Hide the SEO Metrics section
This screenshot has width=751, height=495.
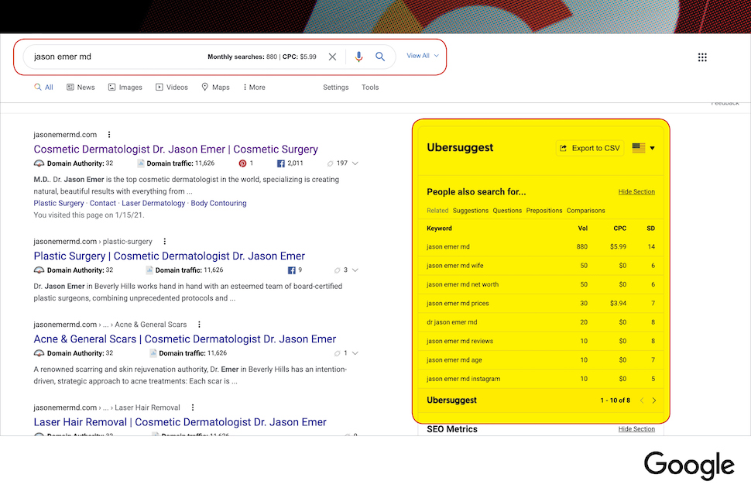tap(636, 429)
